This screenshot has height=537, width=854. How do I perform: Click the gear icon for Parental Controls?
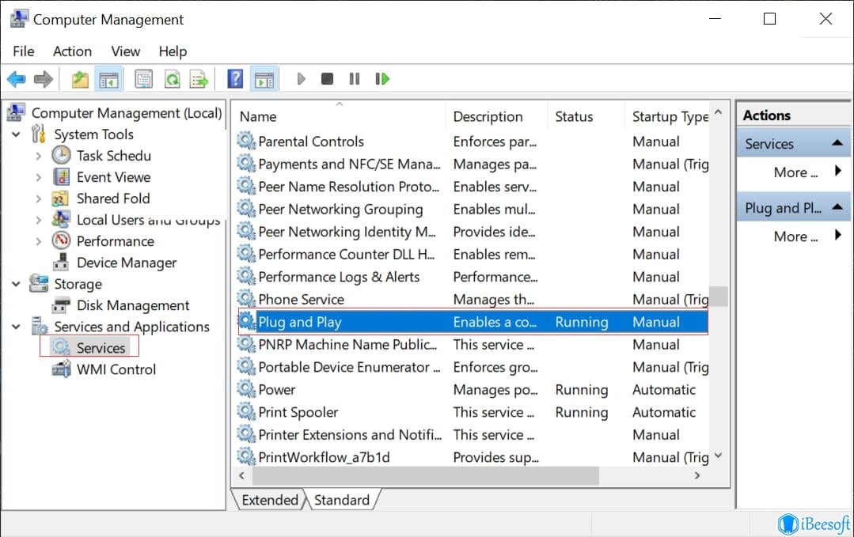246,141
